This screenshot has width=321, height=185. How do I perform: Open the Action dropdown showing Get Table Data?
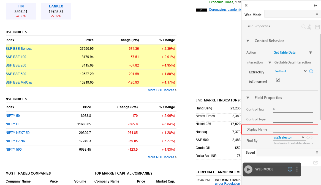click(x=293, y=53)
